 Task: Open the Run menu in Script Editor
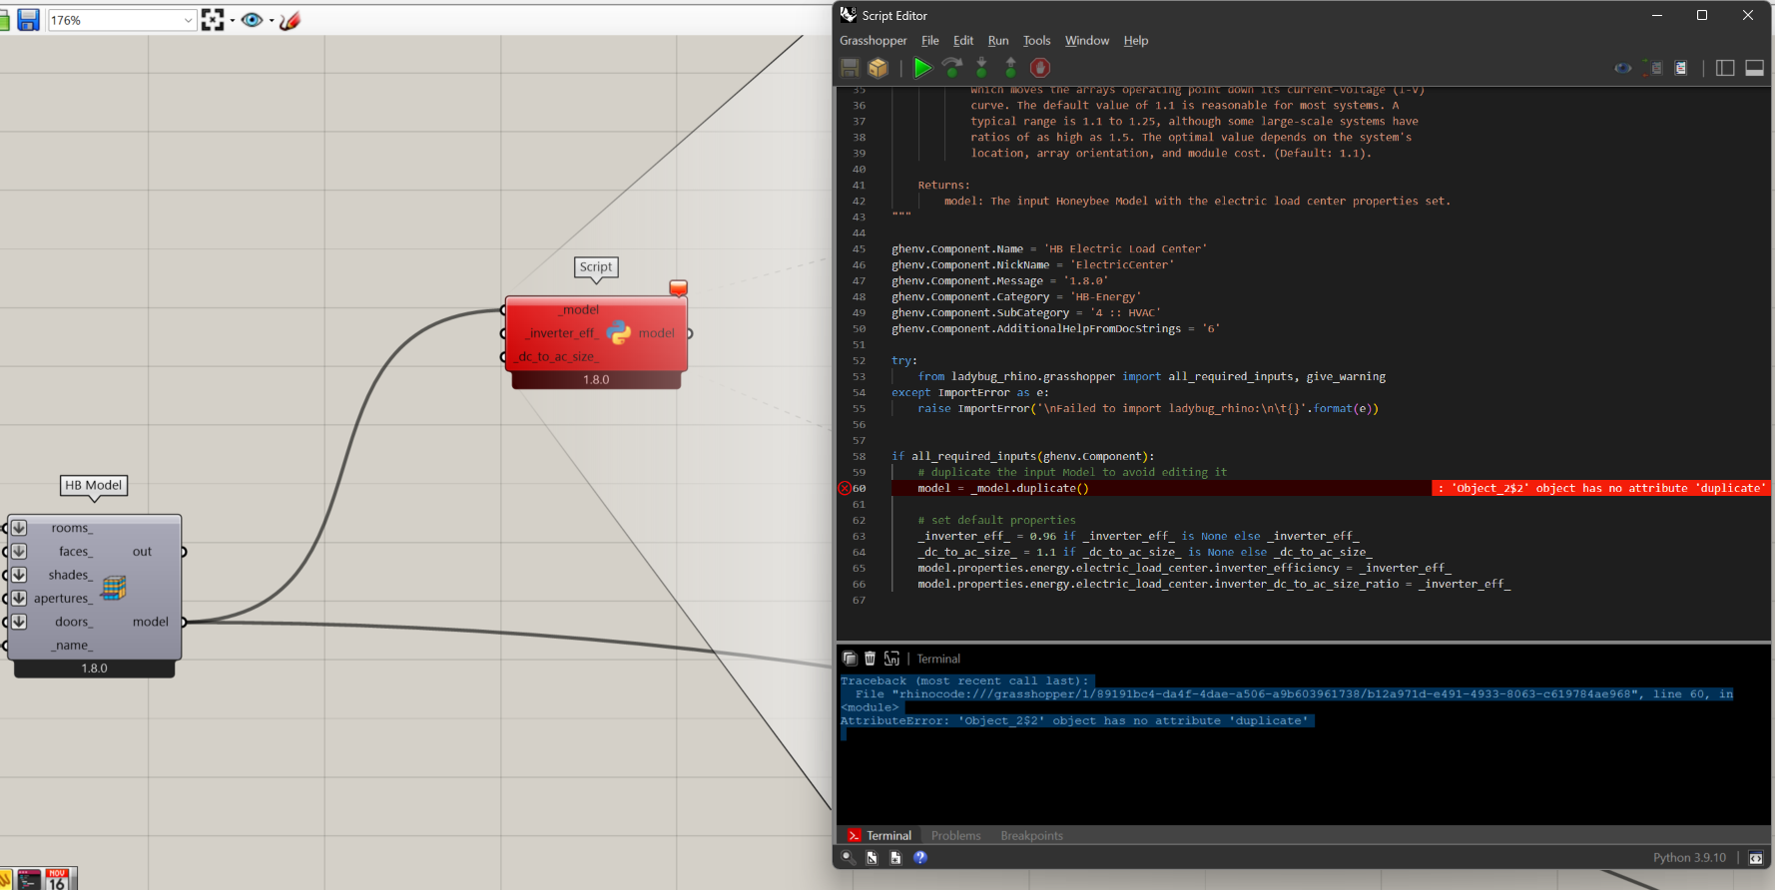(x=998, y=41)
